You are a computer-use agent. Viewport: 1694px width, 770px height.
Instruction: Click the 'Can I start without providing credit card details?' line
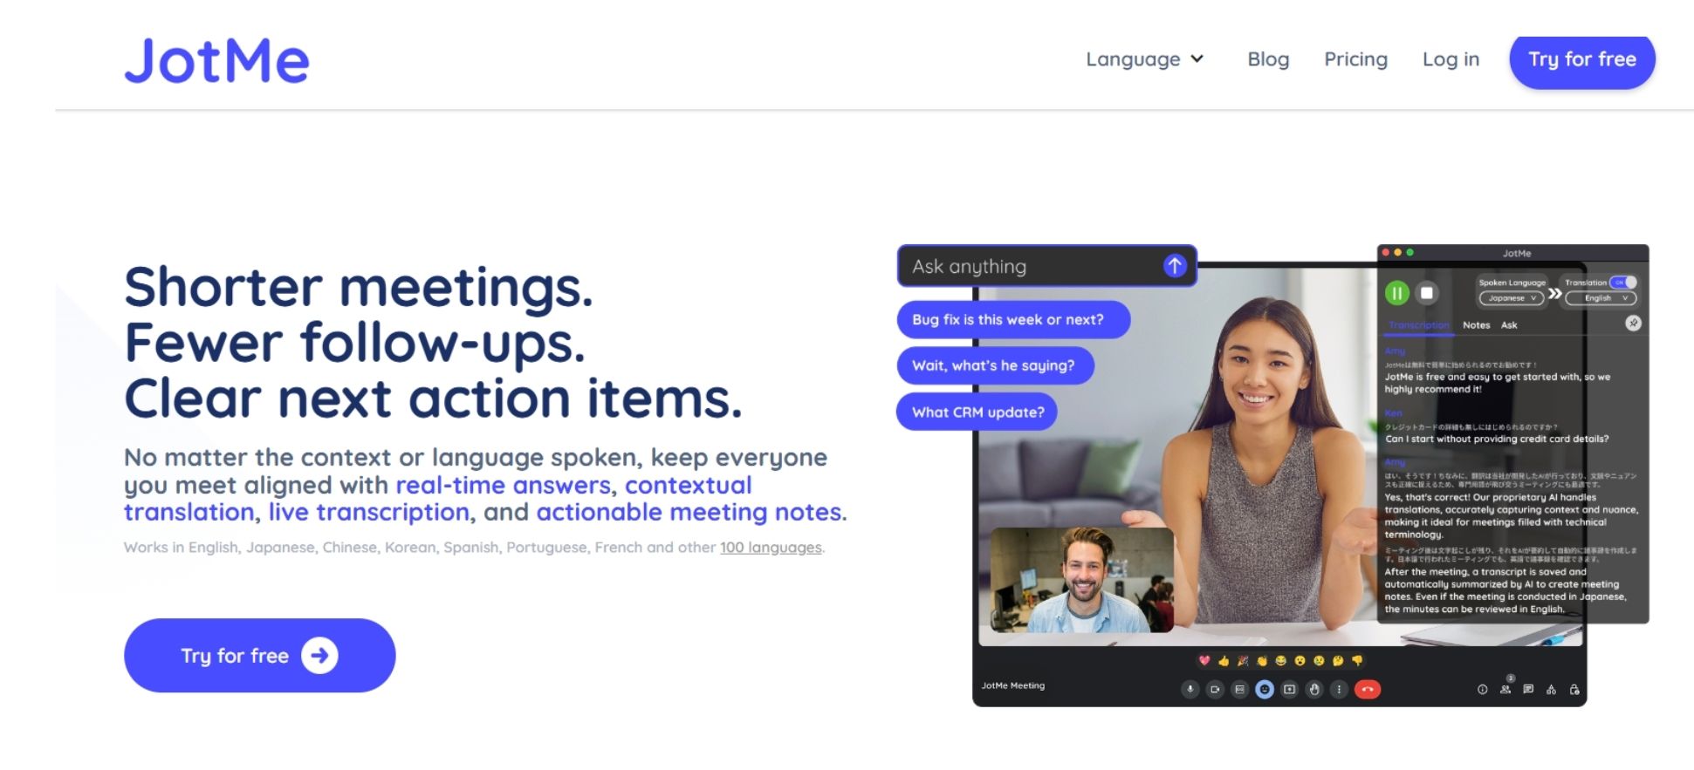click(x=1497, y=439)
